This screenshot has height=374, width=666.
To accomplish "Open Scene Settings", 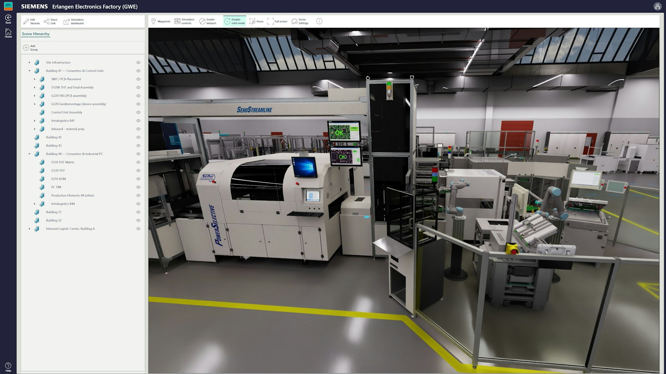I will (x=300, y=21).
